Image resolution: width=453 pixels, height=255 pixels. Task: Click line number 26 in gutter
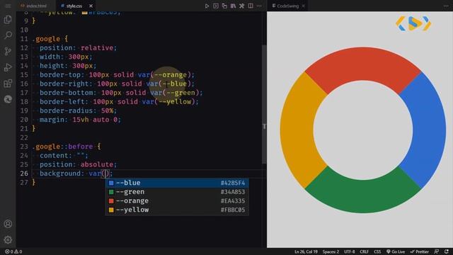(x=24, y=174)
